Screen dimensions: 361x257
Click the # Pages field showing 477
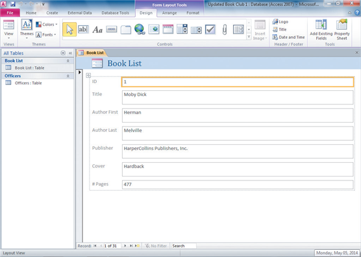pyautogui.click(x=238, y=185)
